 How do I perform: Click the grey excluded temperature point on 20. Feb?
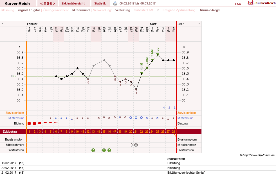(104, 60)
